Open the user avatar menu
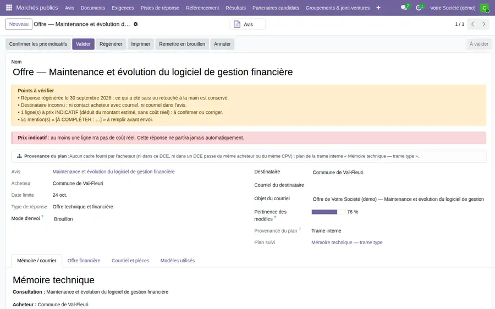The width and height of the screenshot is (495, 309). [x=484, y=8]
